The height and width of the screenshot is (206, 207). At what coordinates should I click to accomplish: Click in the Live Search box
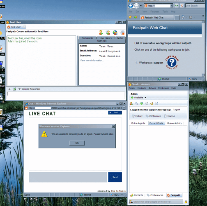[x=195, y=6]
